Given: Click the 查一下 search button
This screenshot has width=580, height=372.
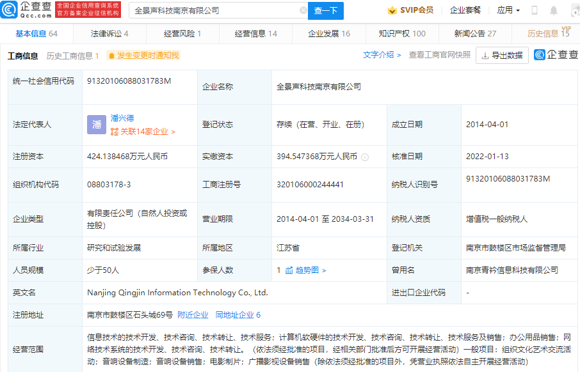Looking at the screenshot, I should click(326, 11).
